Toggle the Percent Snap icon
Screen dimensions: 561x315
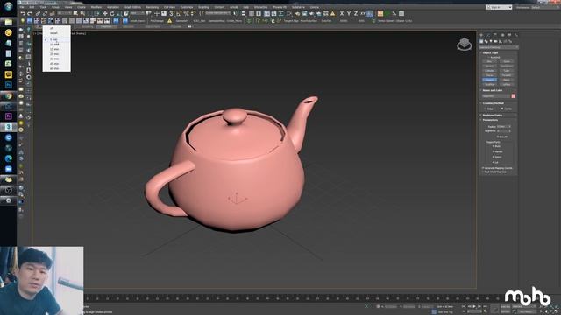coord(186,14)
